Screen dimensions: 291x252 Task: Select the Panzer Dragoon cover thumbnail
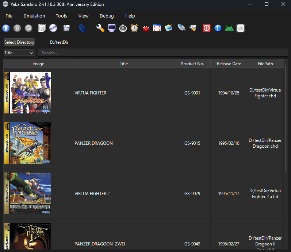(x=28, y=143)
